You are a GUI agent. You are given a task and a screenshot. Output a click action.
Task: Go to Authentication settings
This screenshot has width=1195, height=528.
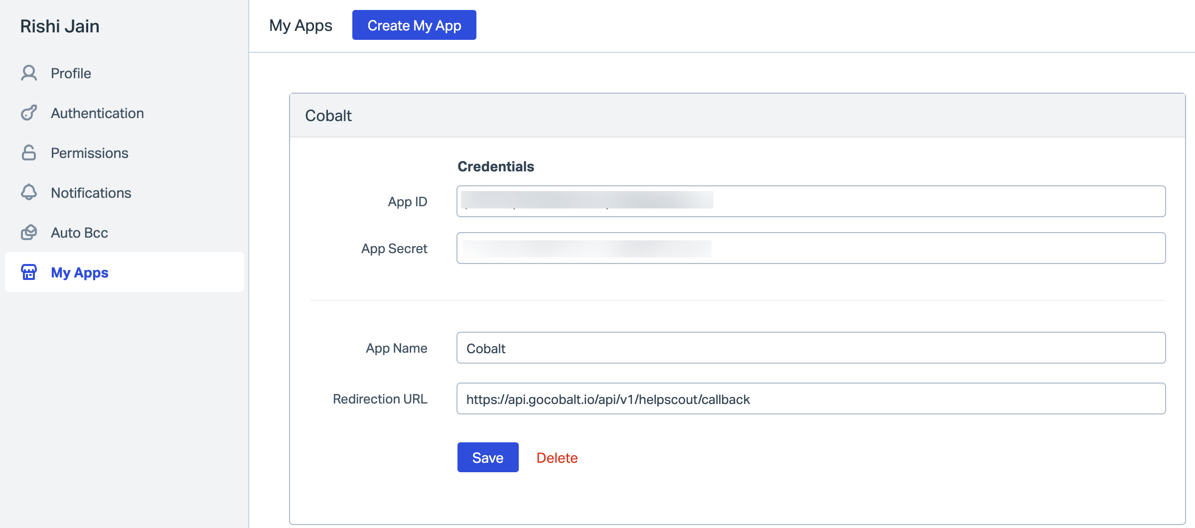[125, 113]
